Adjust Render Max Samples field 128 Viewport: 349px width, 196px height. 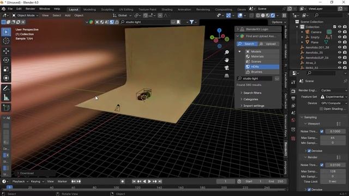(x=333, y=171)
